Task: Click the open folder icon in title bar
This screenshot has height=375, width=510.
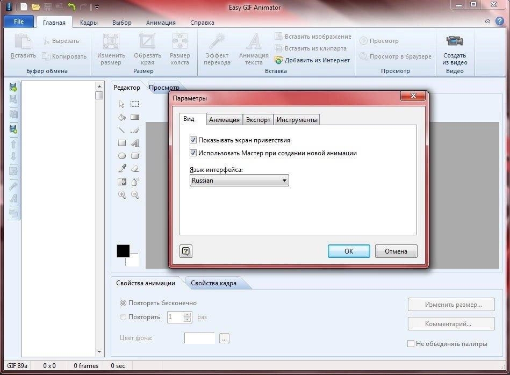Action: click(x=36, y=7)
